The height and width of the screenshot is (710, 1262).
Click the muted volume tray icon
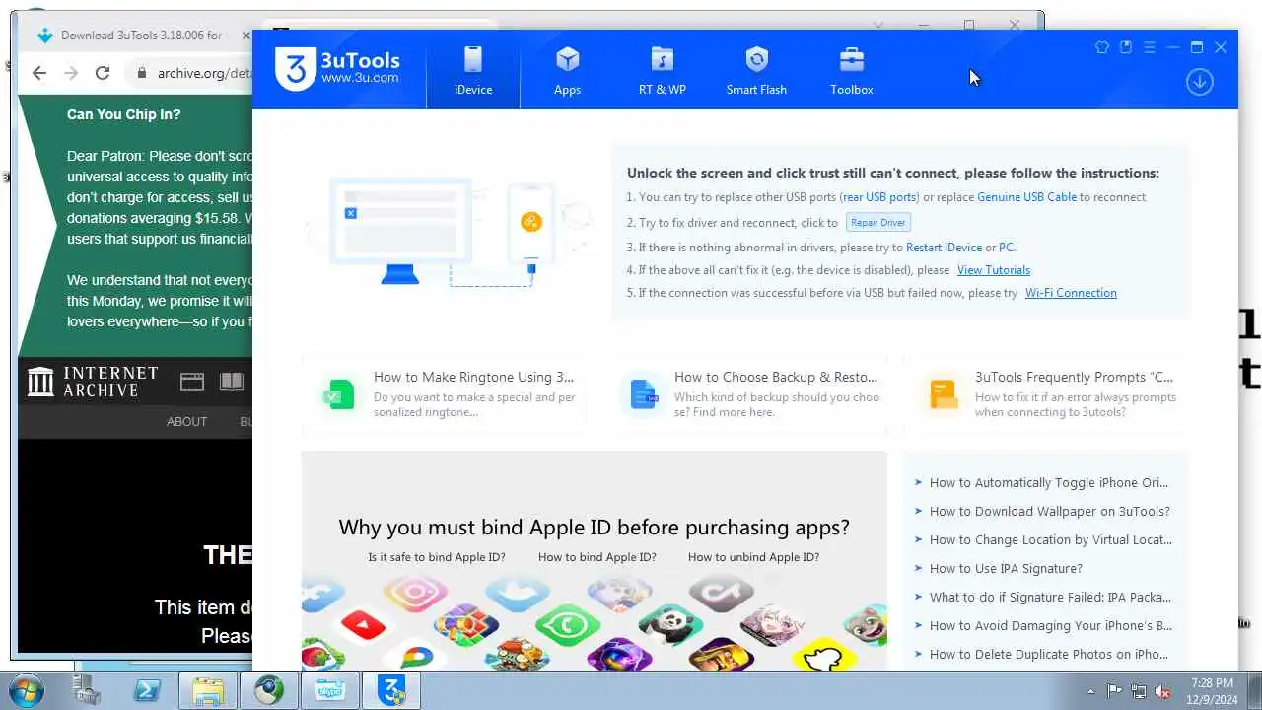click(1163, 691)
